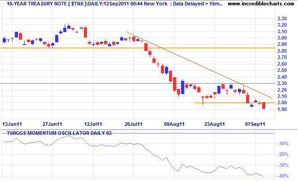Click the 2.70 price axis label

point(282,58)
